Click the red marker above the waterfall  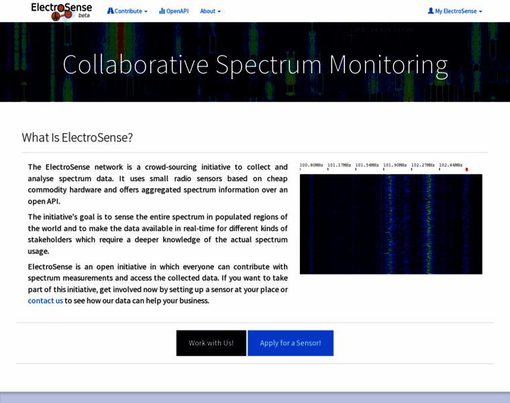(x=467, y=169)
